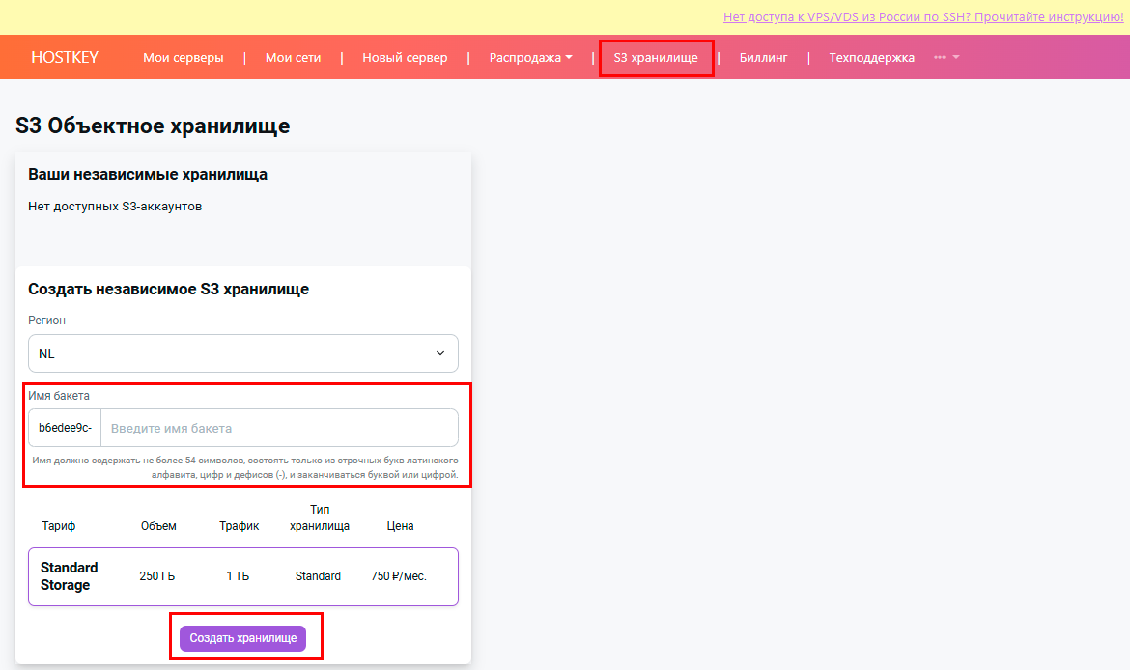Click the bucket name rules hint text

pos(245,467)
